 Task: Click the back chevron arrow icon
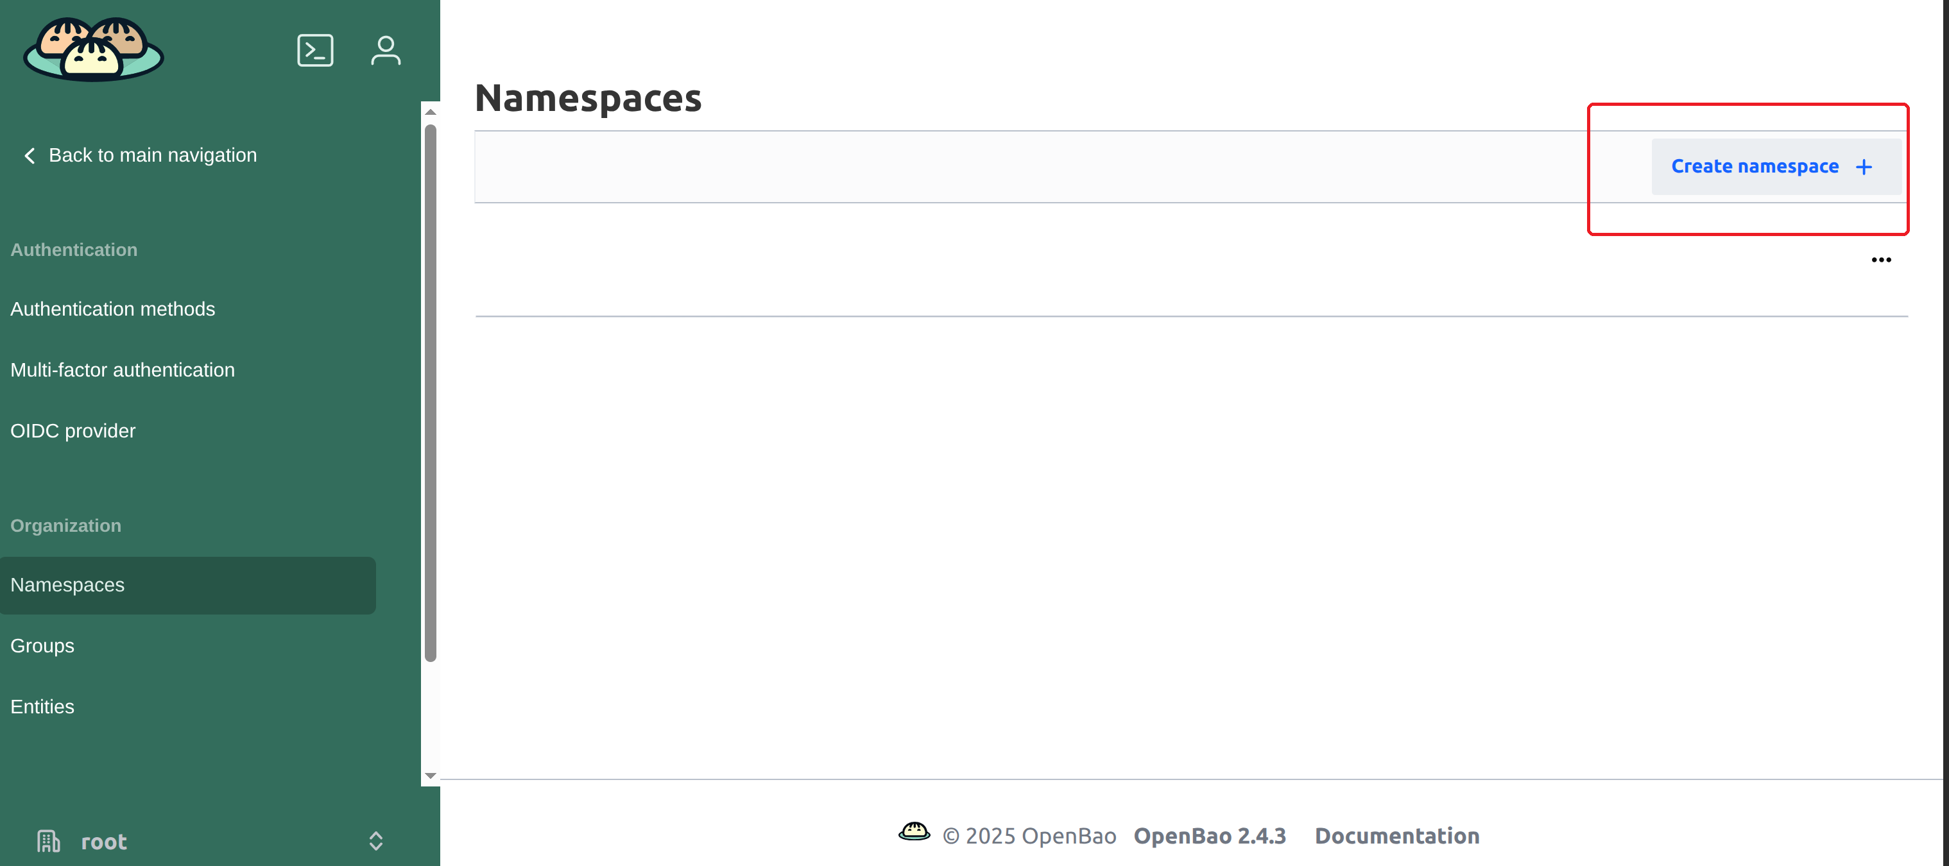(x=30, y=156)
